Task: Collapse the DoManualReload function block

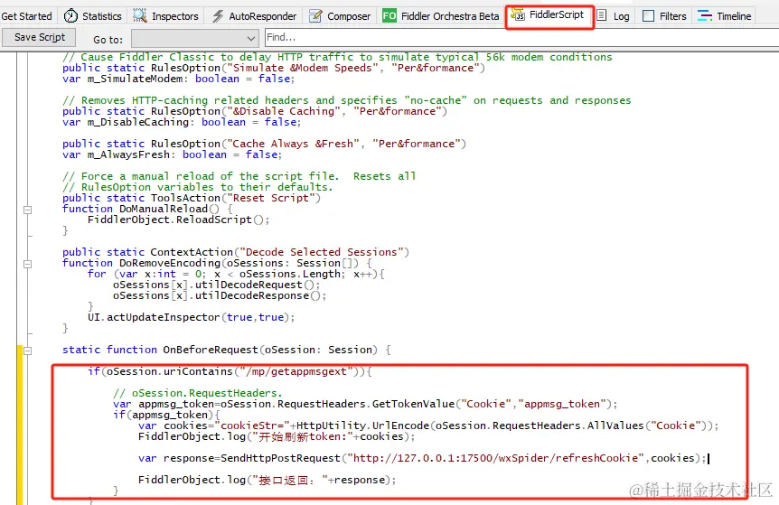Action: (x=28, y=210)
